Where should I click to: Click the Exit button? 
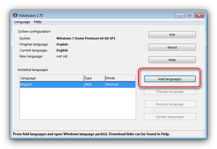(x=172, y=35)
